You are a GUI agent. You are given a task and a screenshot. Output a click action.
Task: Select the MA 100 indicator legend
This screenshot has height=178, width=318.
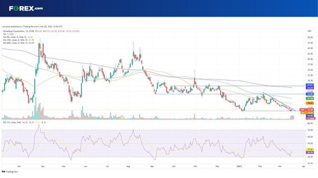(x=18, y=40)
